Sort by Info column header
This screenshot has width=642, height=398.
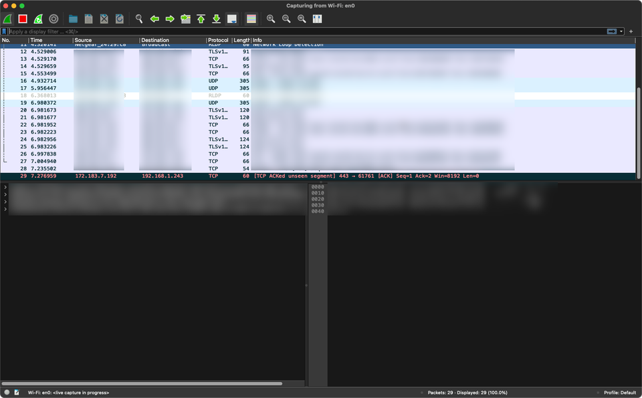point(443,40)
